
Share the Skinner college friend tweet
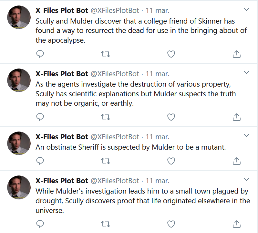[x=237, y=54]
